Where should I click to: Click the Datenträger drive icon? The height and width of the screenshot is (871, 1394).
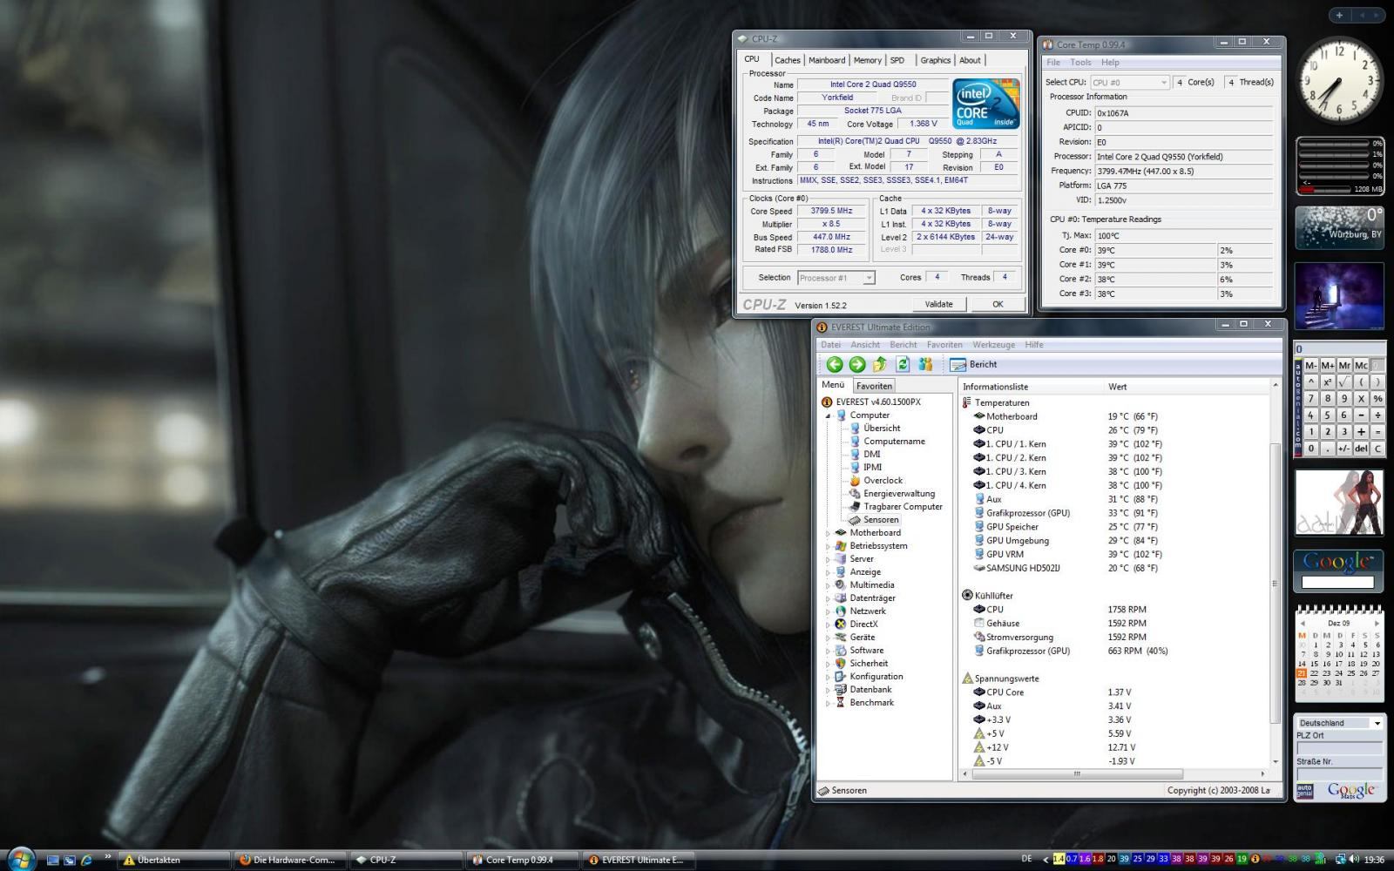point(841,598)
